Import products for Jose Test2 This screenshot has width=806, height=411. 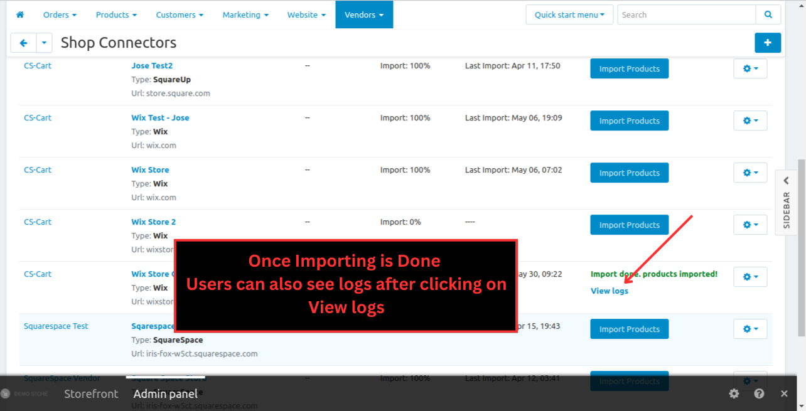(x=629, y=68)
